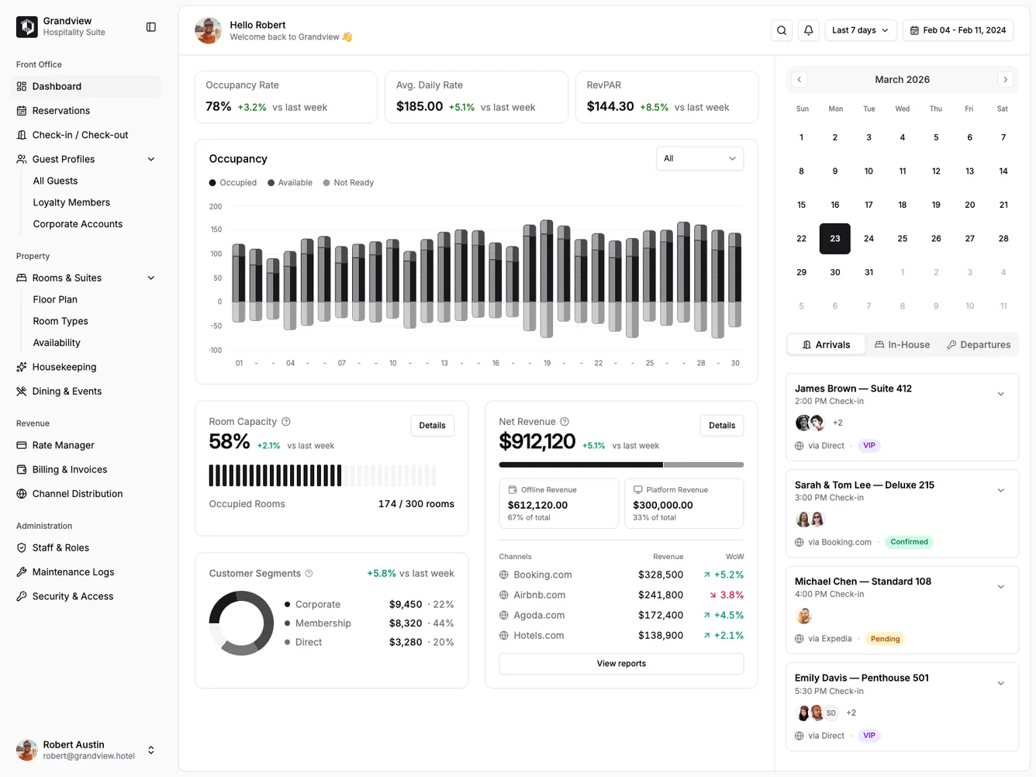Open Maintenance Logs under Administration
This screenshot has width=1036, height=777.
pyautogui.click(x=73, y=572)
